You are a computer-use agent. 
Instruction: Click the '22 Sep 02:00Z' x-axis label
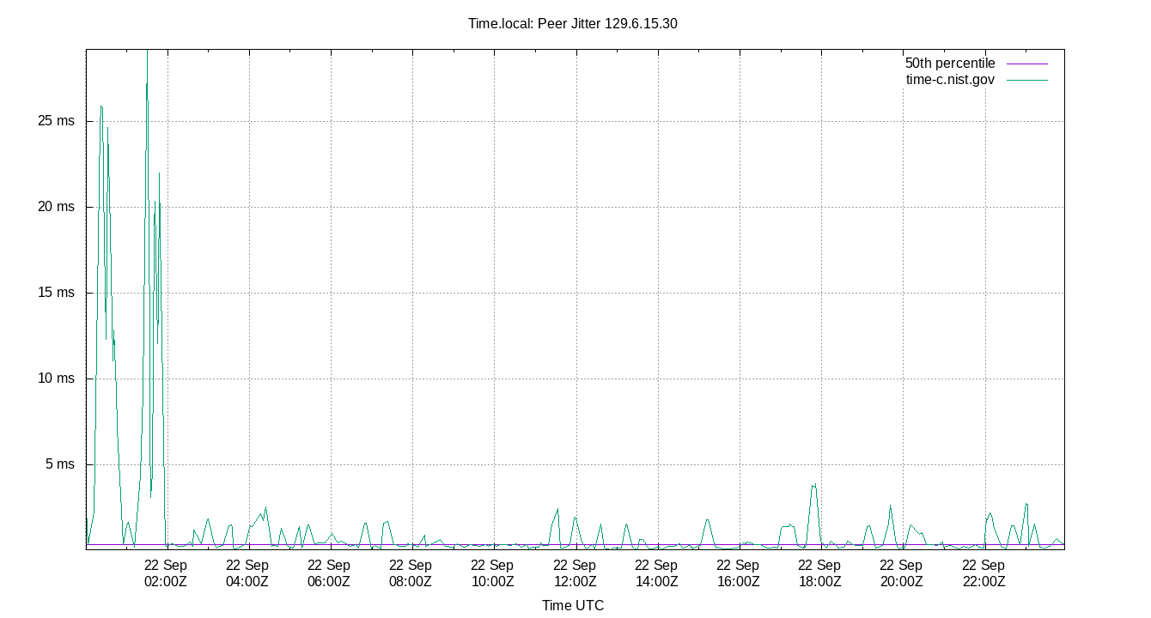tap(166, 573)
